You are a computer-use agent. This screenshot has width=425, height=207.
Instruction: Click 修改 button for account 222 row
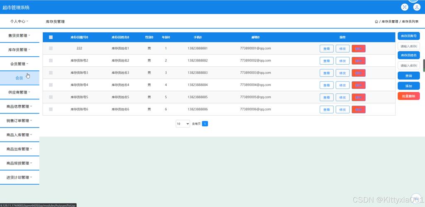click(342, 49)
